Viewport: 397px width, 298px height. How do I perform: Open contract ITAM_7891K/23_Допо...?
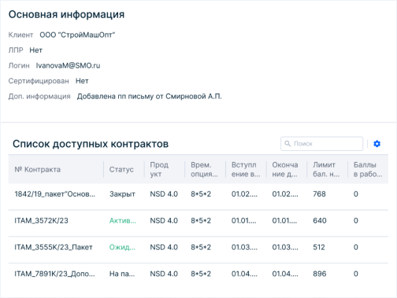pos(54,274)
